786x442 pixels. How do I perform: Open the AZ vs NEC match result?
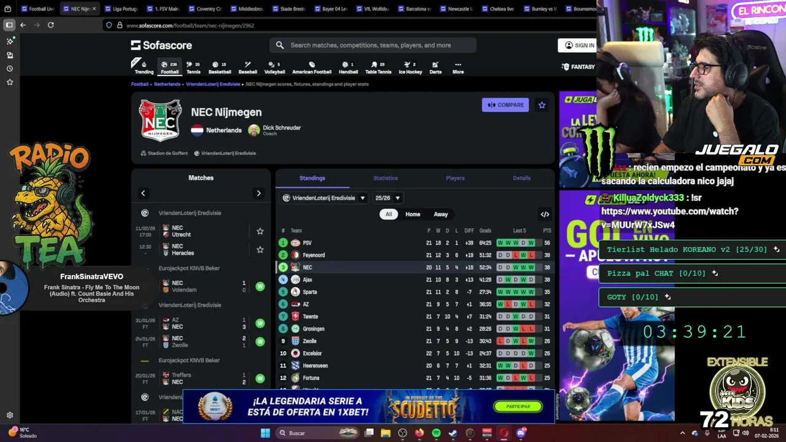click(201, 324)
